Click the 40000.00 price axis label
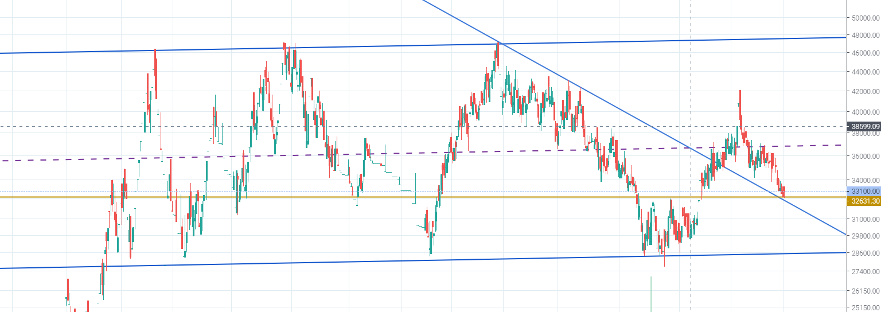 (866, 112)
